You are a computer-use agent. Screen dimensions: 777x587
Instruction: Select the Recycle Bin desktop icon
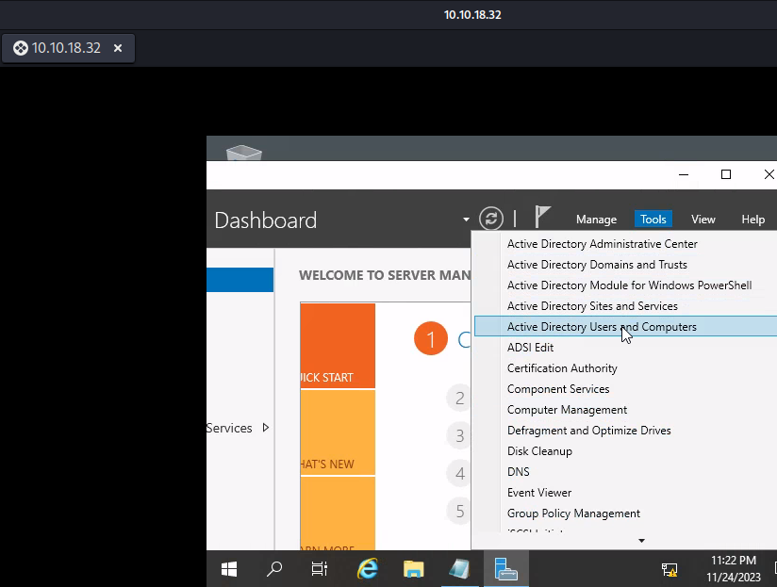click(244, 153)
